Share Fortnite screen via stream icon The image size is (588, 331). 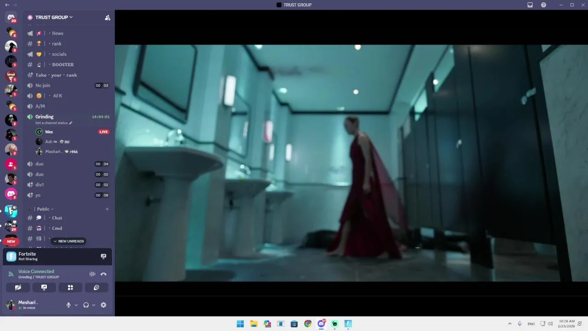coord(103,256)
